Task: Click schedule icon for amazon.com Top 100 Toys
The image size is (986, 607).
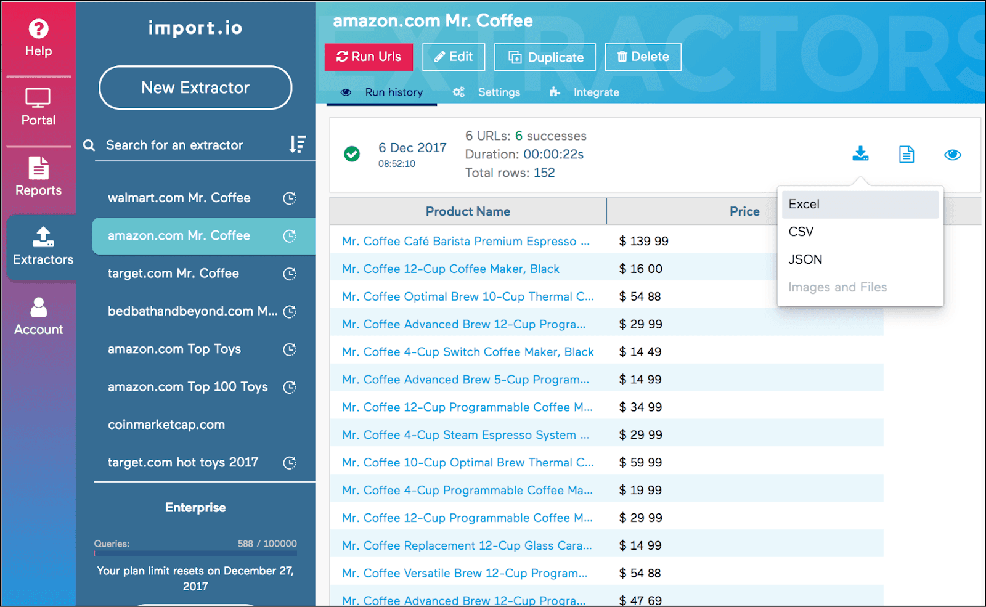Action: point(290,387)
